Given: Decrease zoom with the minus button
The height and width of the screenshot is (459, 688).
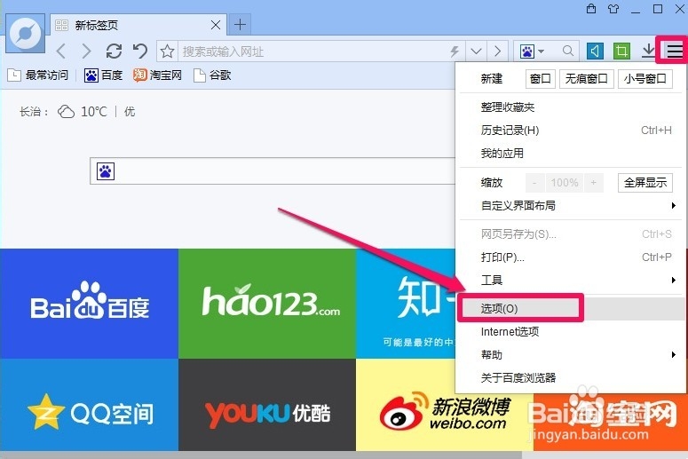Looking at the screenshot, I should [534, 183].
